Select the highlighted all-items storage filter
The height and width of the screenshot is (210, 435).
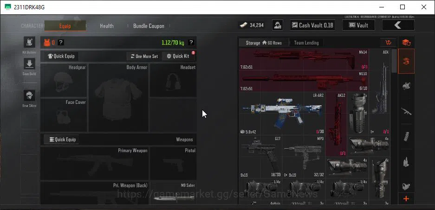tap(406, 61)
